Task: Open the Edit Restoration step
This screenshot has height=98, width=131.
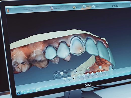Action: (103, 67)
